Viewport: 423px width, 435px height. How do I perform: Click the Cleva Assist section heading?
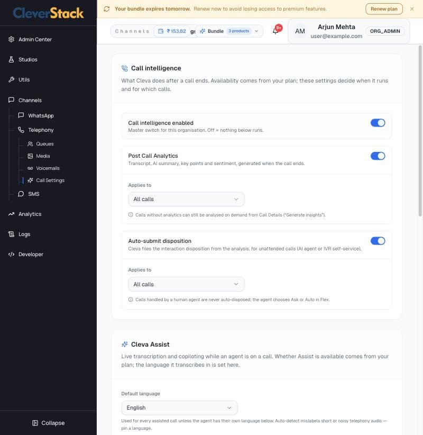click(x=150, y=345)
